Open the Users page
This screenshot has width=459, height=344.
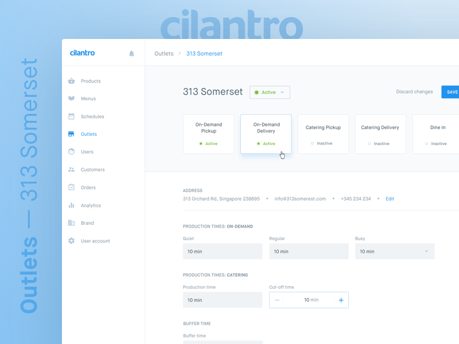click(x=87, y=152)
